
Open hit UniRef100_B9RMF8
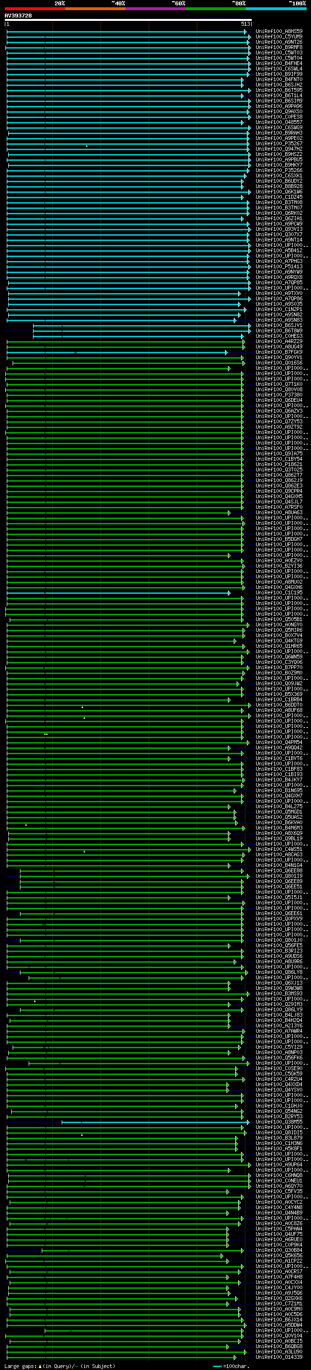279,47
